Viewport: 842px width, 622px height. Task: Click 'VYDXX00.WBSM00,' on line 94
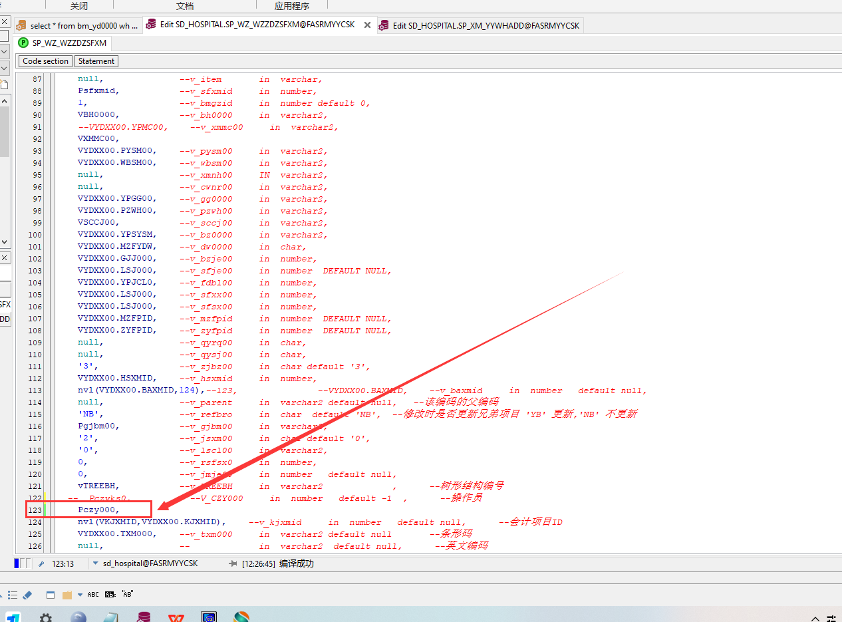click(x=118, y=163)
